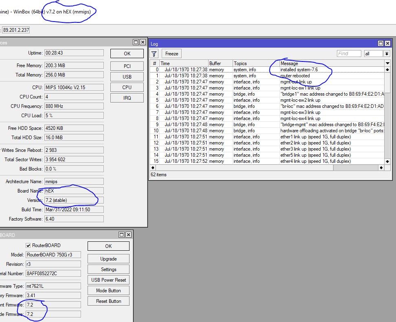The height and width of the screenshot is (322, 396).
Task: Open IRQ details in Resources
Action: [x=127, y=98]
